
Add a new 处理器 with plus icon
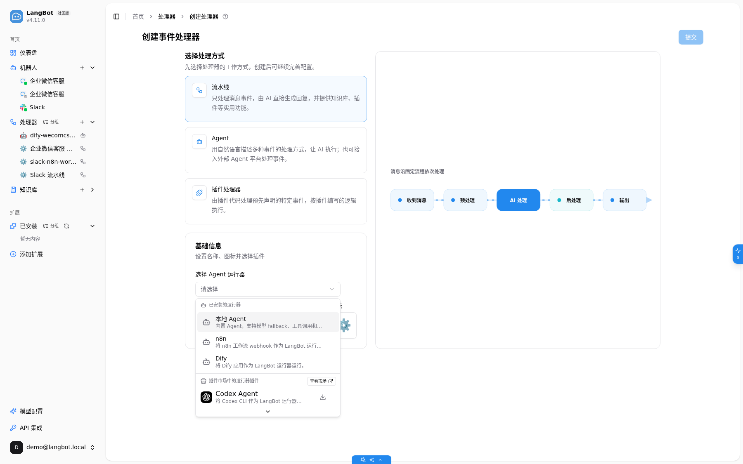point(82,122)
